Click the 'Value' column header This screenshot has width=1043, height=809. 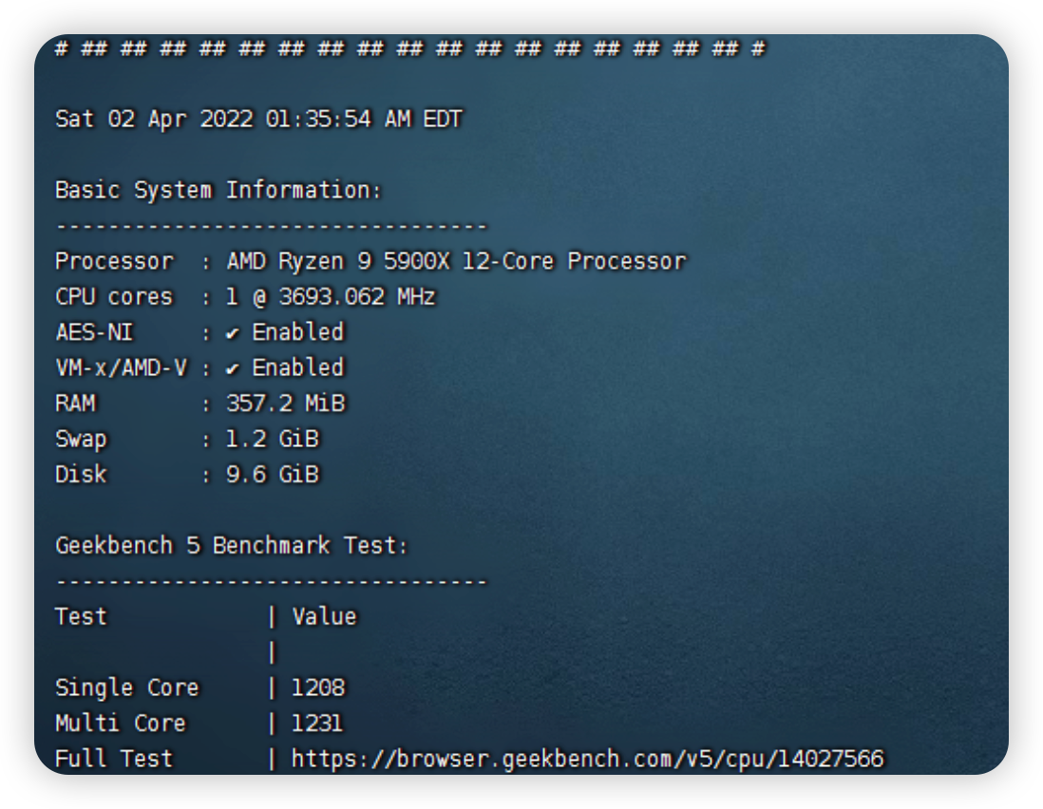click(325, 617)
